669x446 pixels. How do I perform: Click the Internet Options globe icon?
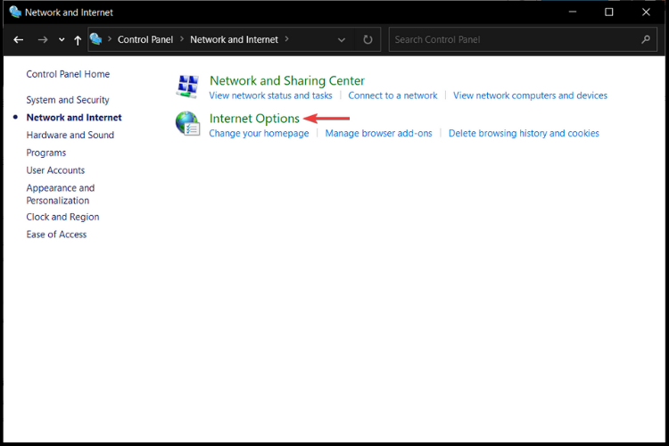[187, 124]
